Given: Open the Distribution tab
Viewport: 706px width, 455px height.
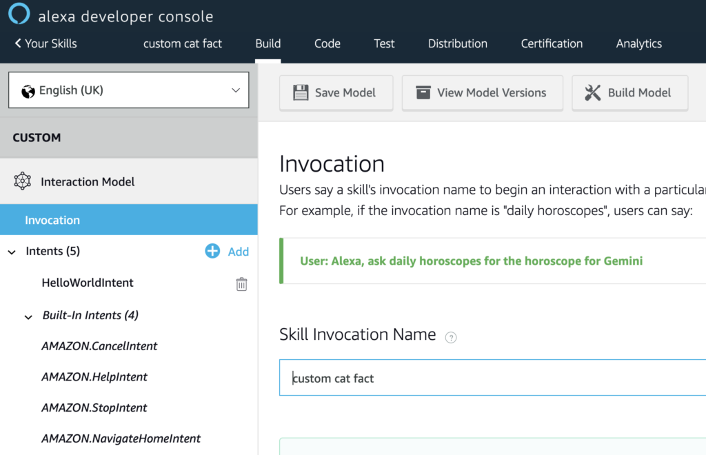Looking at the screenshot, I should point(458,43).
